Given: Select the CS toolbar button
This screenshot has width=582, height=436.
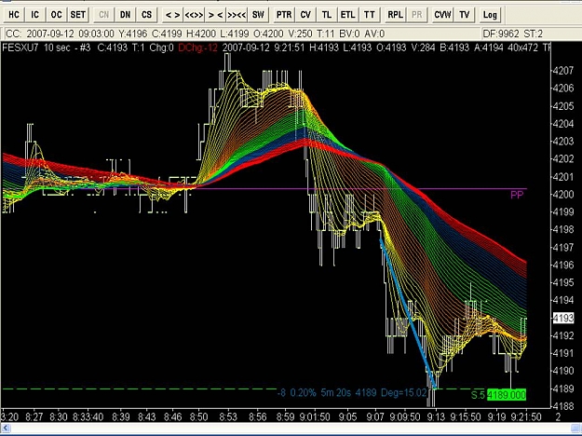Looking at the screenshot, I should pos(146,15).
